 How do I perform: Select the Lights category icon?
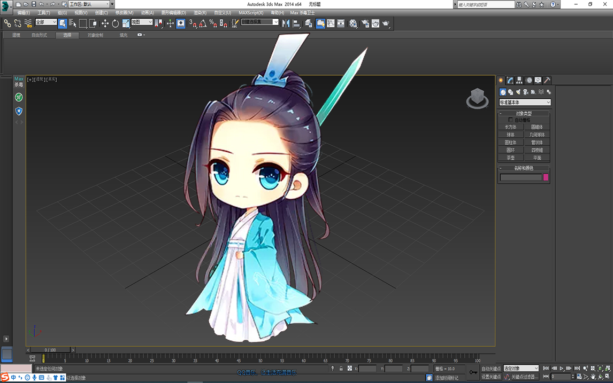(x=518, y=92)
